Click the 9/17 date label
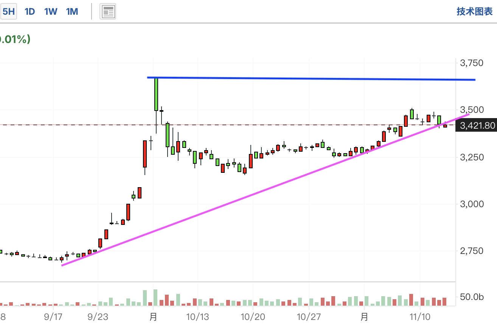This screenshot has width=497, height=326. (x=53, y=316)
